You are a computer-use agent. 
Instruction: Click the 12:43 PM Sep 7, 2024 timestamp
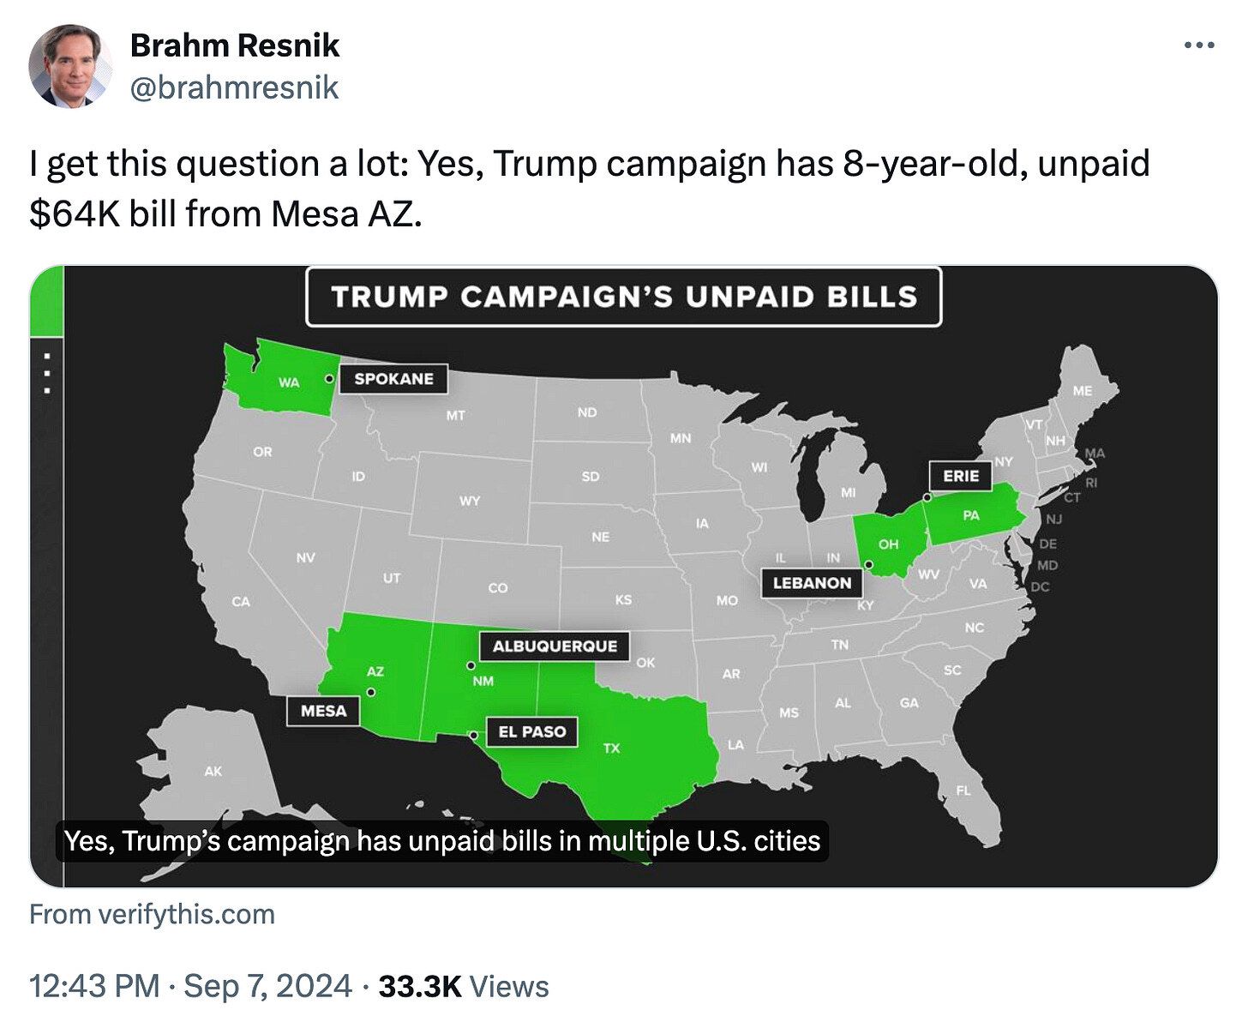coord(190,986)
